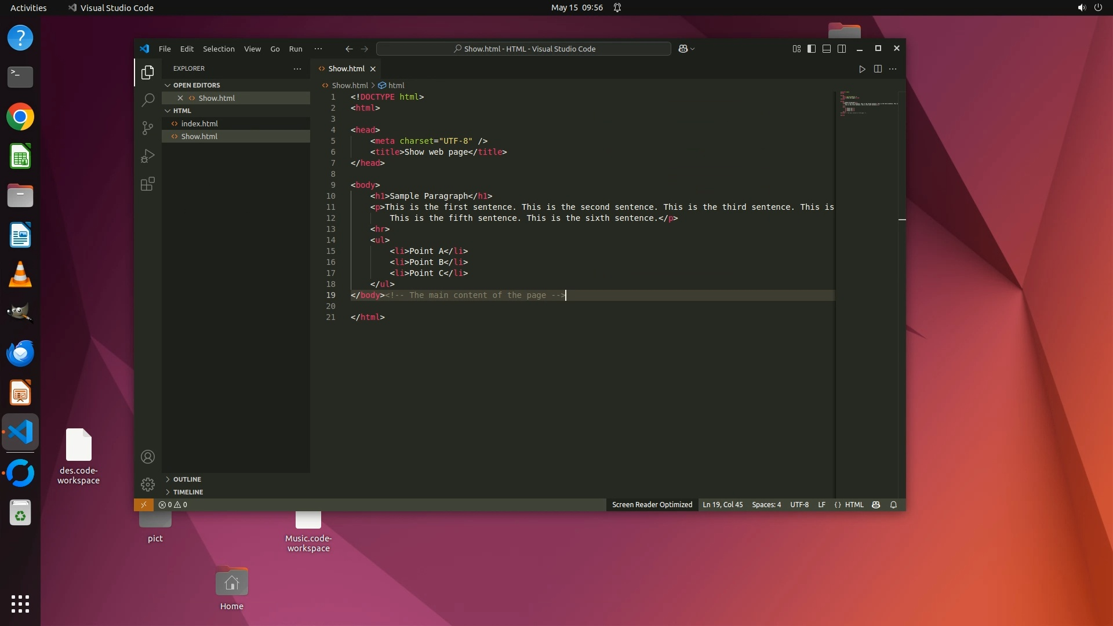Open Run and Debug view
1113x626 pixels.
coord(148,156)
